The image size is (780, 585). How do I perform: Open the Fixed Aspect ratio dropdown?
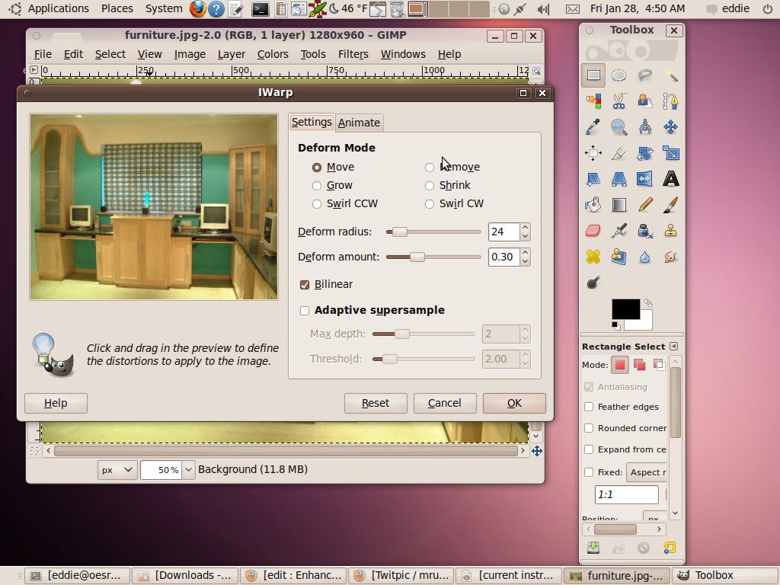[647, 472]
